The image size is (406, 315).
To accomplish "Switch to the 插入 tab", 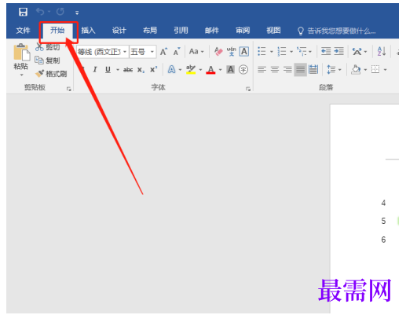I will (x=88, y=31).
